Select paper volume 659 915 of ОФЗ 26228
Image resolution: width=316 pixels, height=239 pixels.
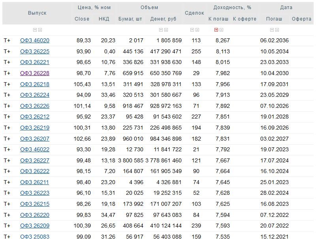tap(133, 73)
